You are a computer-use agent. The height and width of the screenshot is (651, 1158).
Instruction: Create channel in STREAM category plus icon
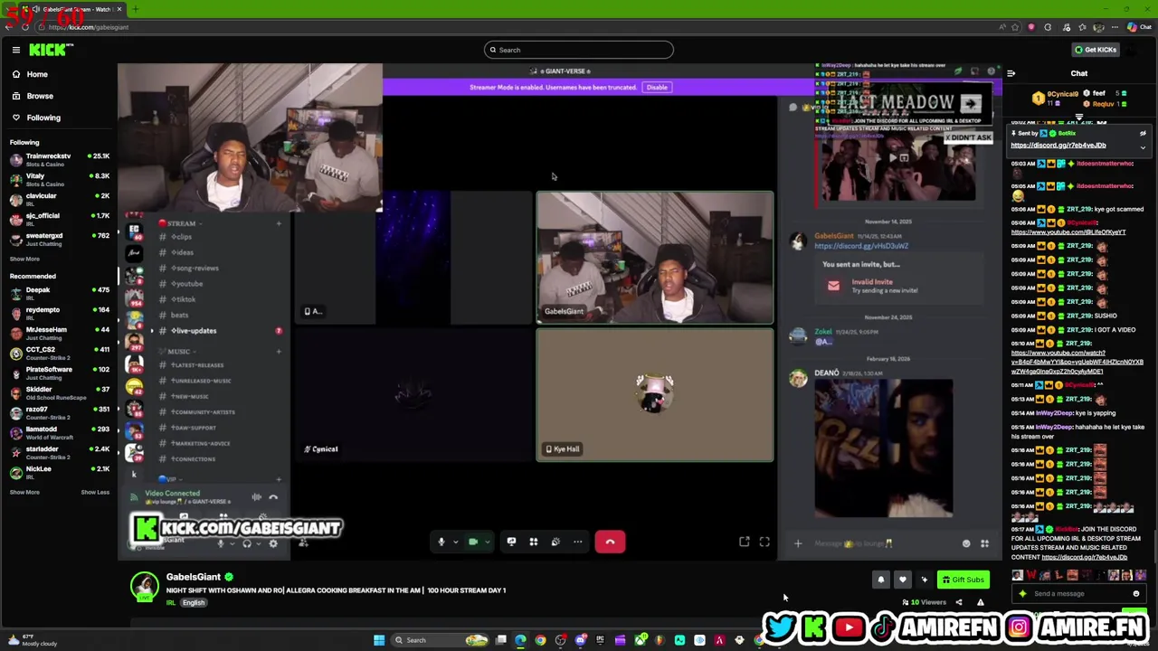279,223
